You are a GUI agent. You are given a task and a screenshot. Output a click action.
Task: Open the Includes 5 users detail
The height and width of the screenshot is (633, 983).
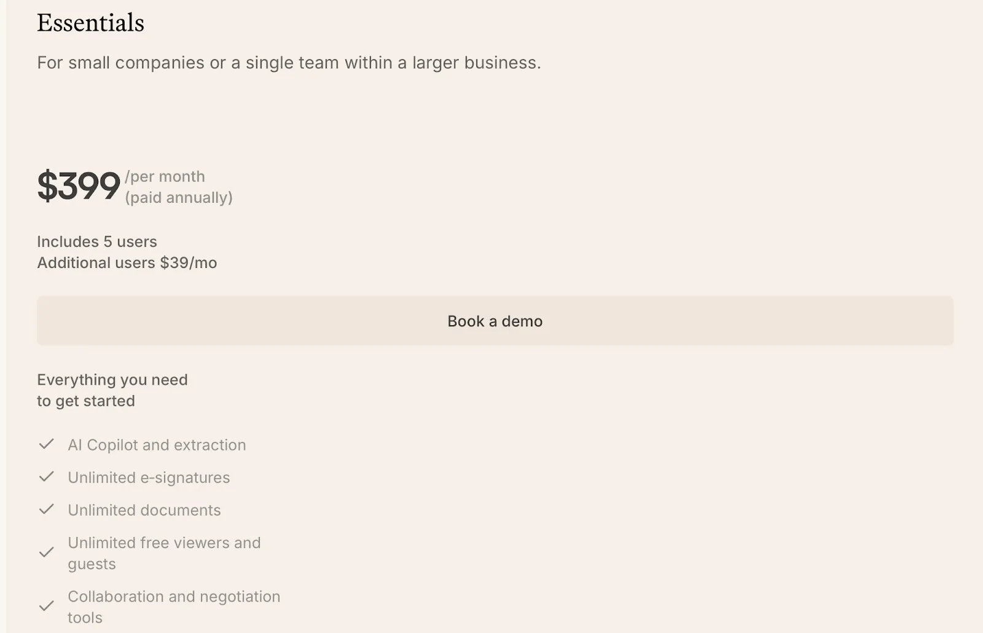(96, 242)
